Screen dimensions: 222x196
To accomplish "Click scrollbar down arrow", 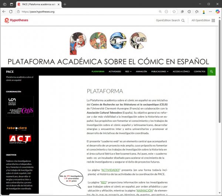I will (219, 193).
